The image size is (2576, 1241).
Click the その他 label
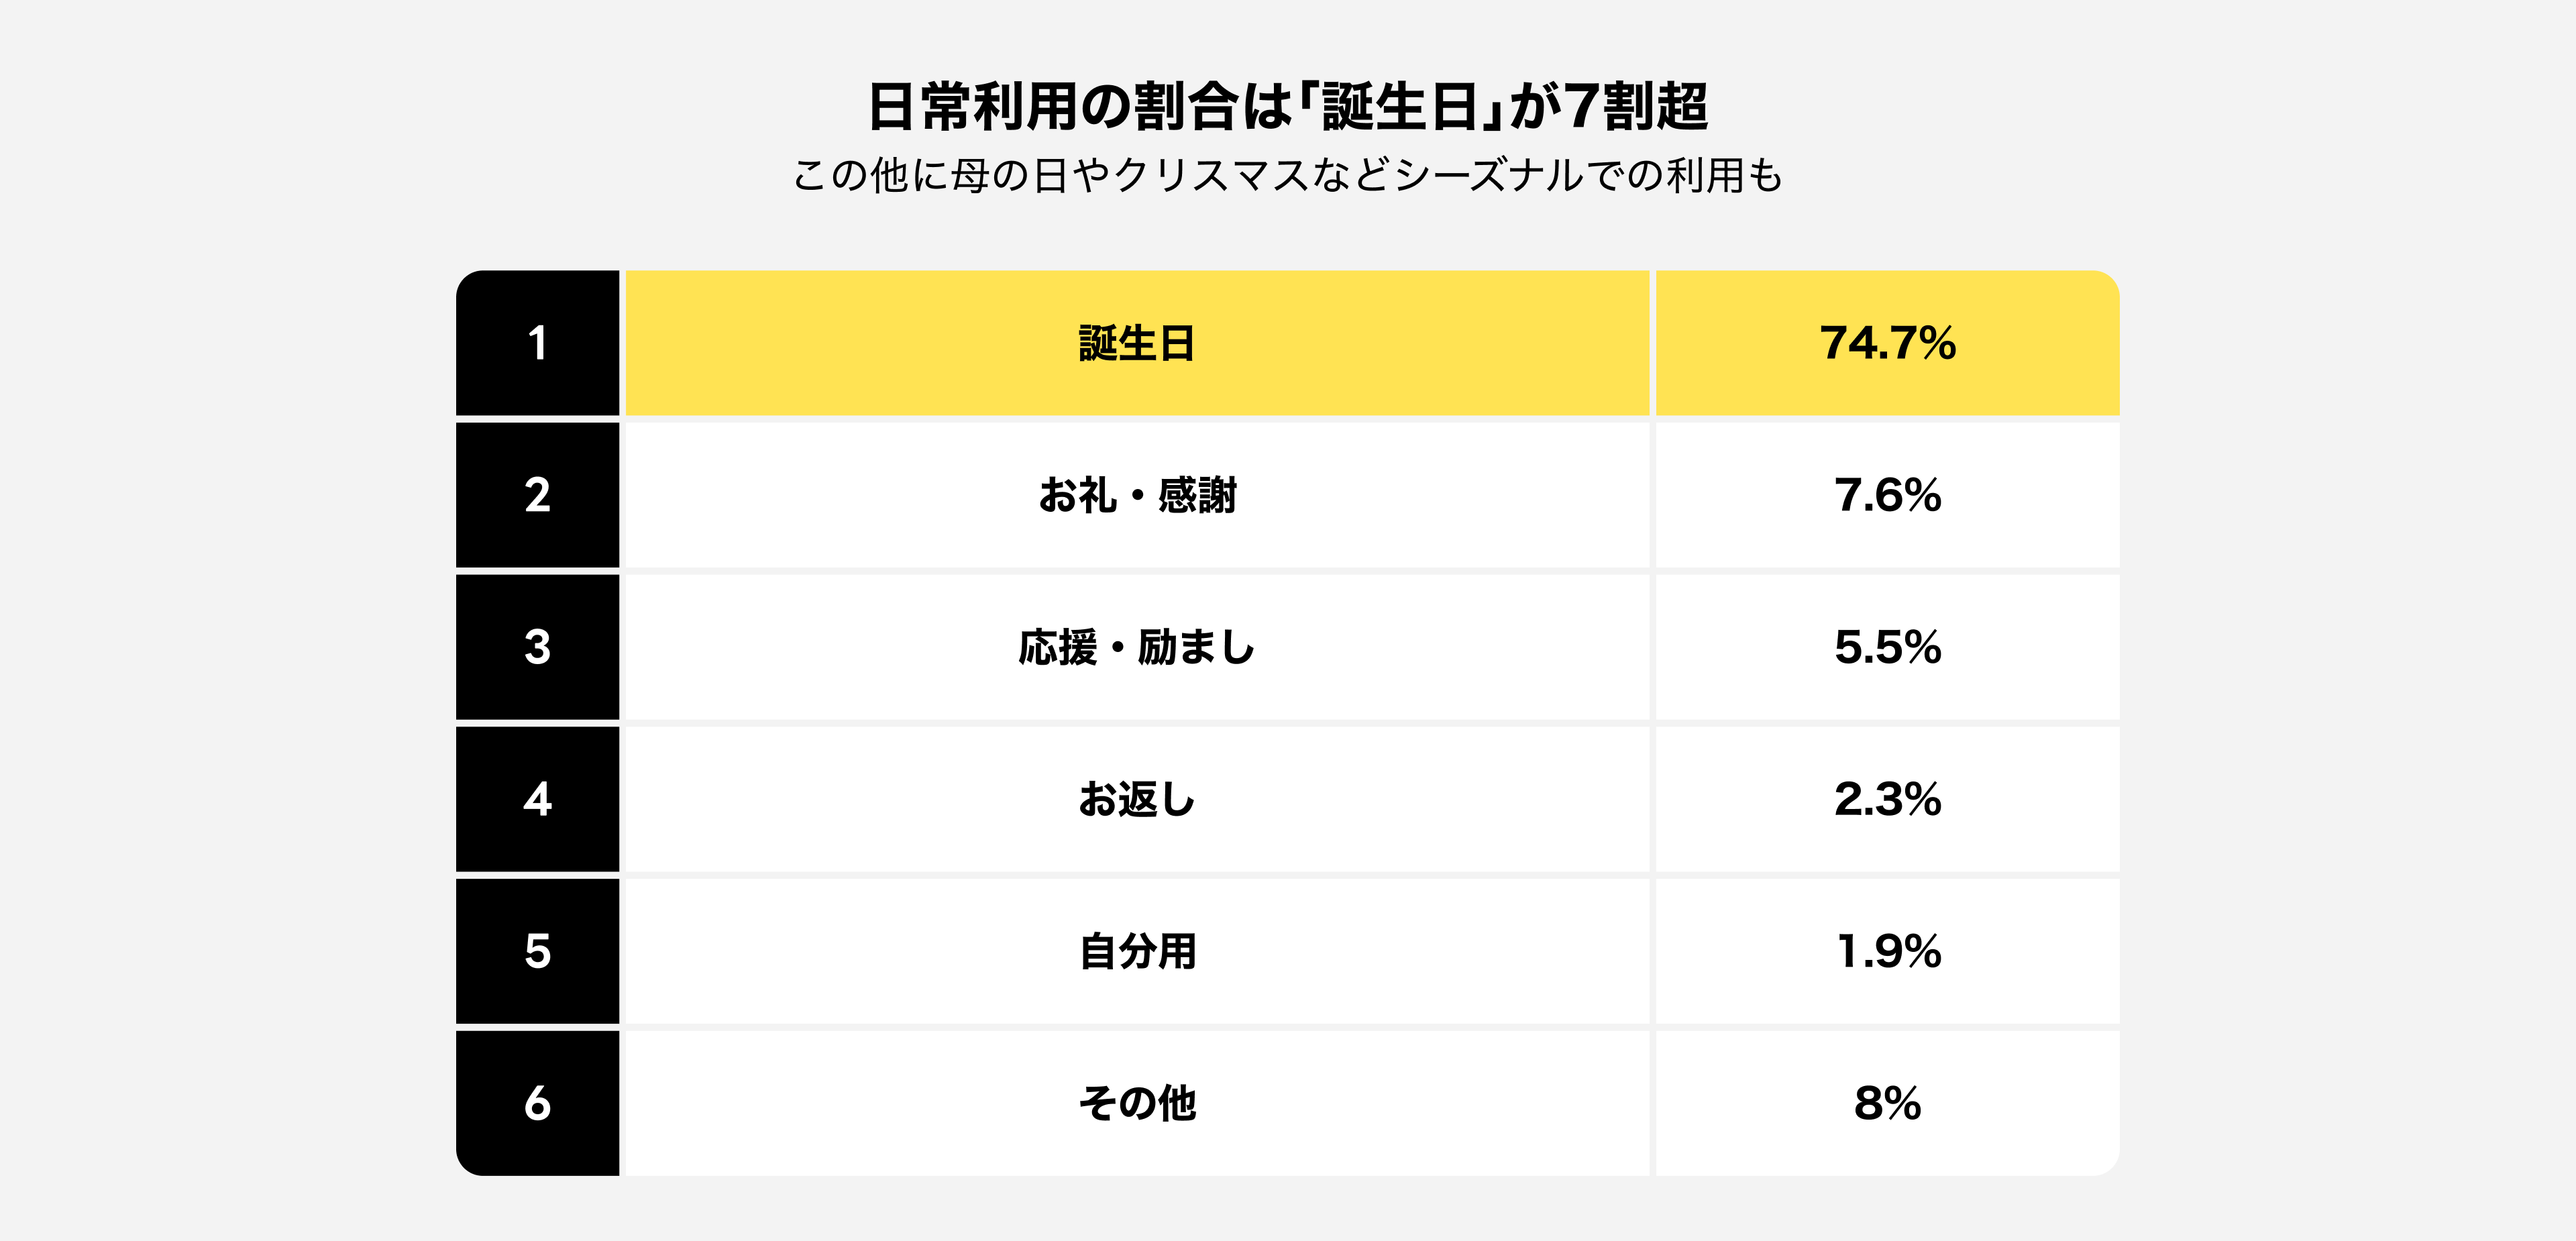tap(1137, 1103)
